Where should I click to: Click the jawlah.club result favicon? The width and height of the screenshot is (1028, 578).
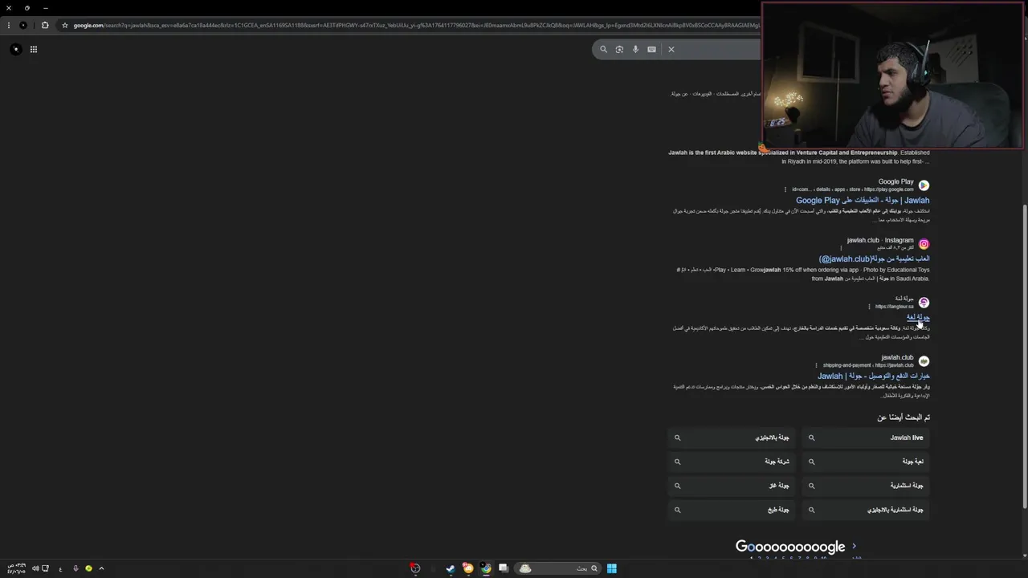[x=924, y=361]
